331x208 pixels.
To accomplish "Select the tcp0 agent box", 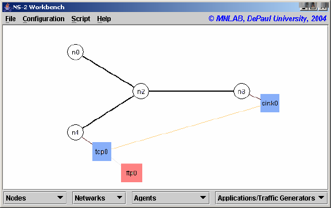I will coord(102,151).
